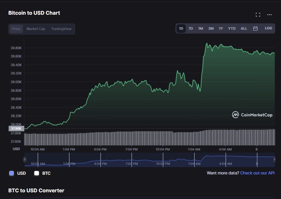View the ALL time range
281x199 pixels.
click(244, 28)
